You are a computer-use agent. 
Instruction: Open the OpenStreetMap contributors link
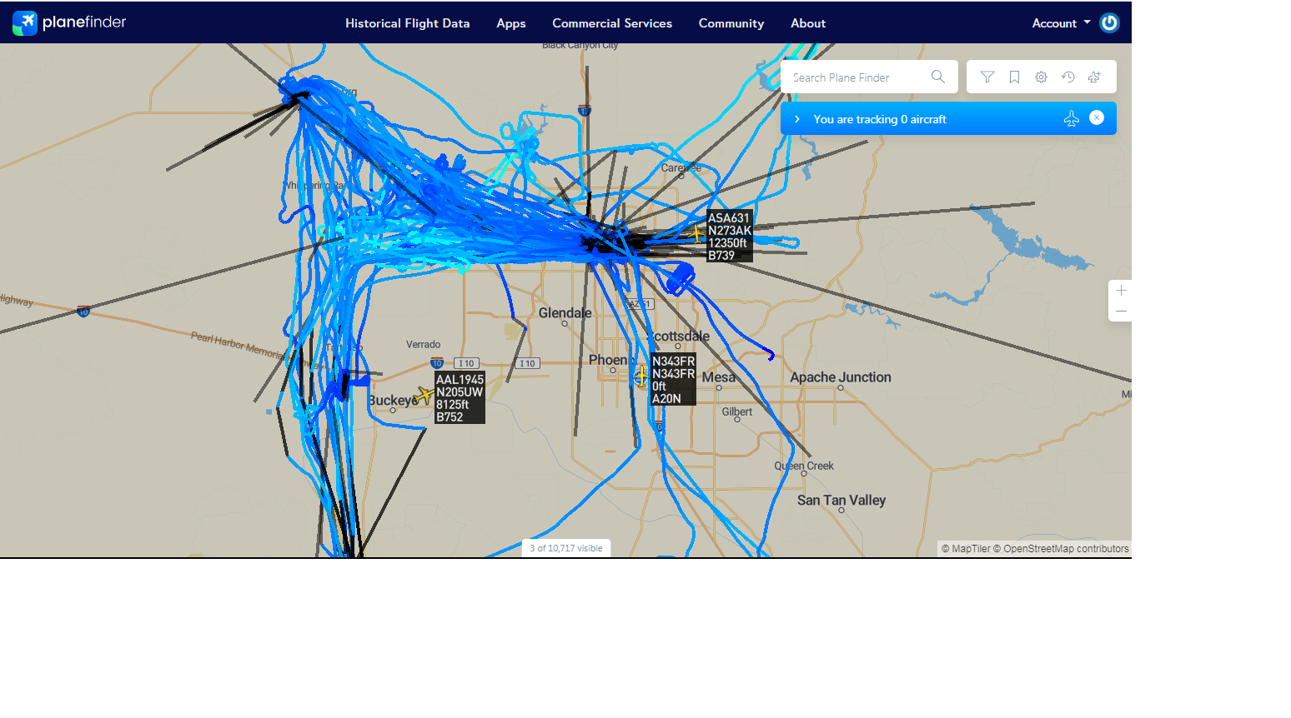click(1061, 549)
